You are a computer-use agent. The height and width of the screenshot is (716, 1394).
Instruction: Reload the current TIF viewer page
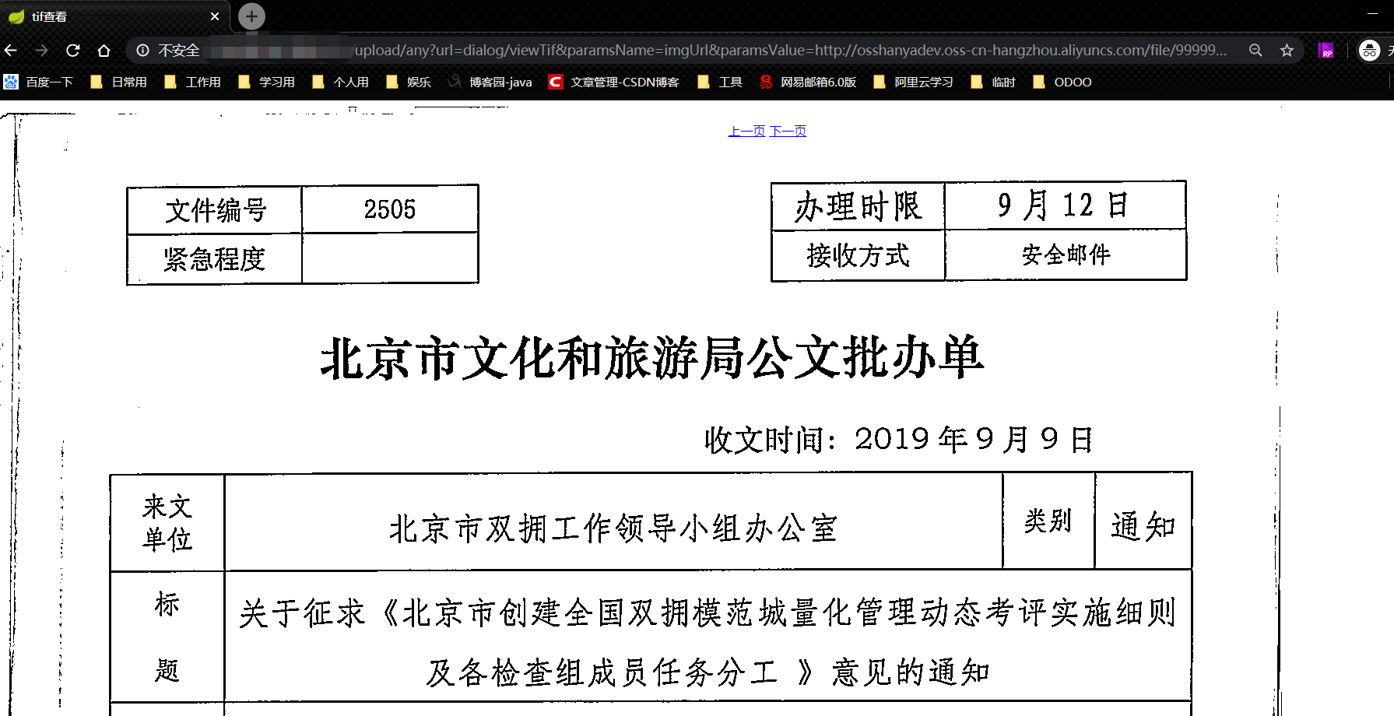pos(72,50)
